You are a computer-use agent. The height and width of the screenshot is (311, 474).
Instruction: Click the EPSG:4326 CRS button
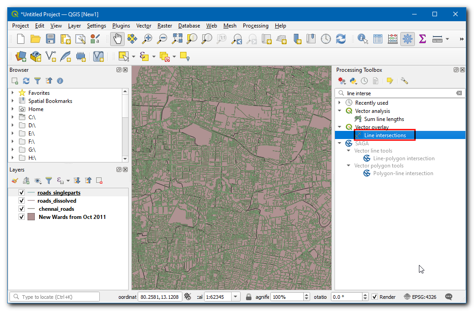coord(420,297)
